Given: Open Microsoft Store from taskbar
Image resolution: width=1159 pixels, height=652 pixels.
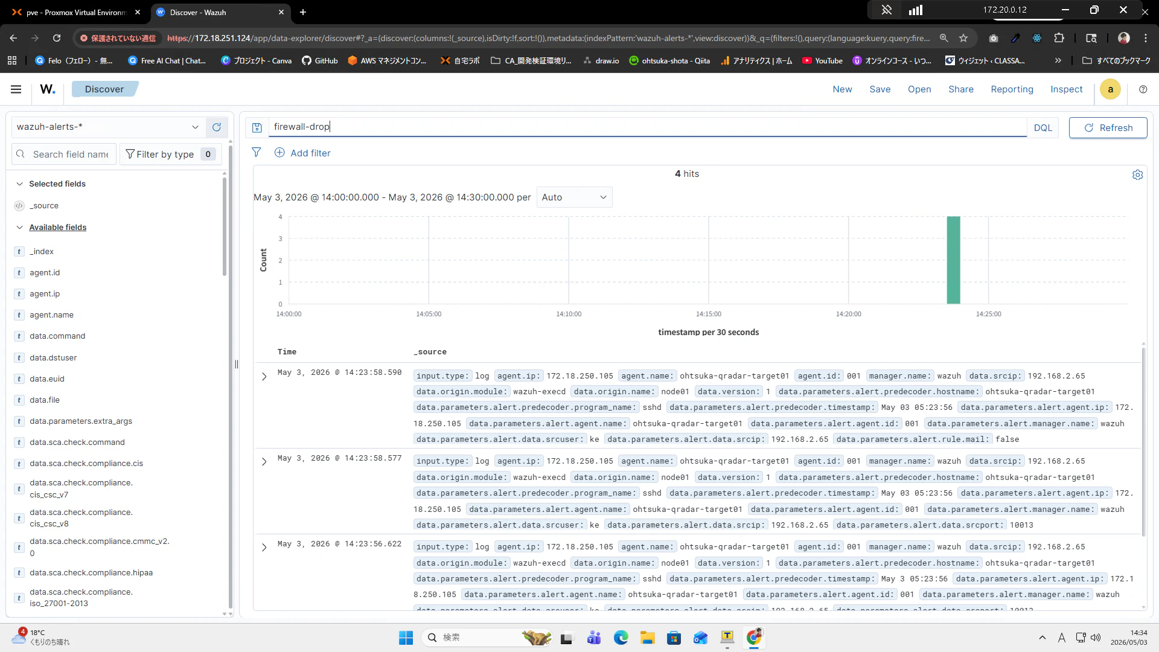Looking at the screenshot, I should point(674,638).
